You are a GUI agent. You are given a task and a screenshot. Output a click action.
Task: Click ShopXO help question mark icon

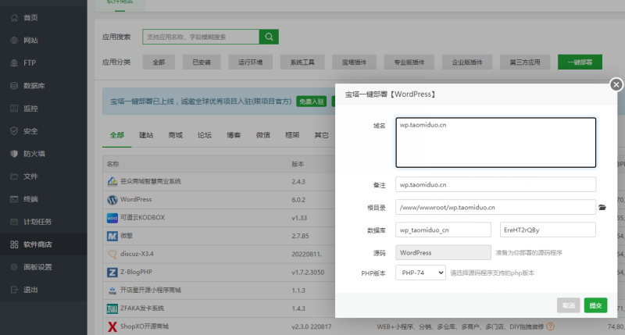[x=551, y=326]
